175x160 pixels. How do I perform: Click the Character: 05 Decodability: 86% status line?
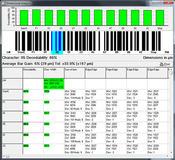click(30, 58)
